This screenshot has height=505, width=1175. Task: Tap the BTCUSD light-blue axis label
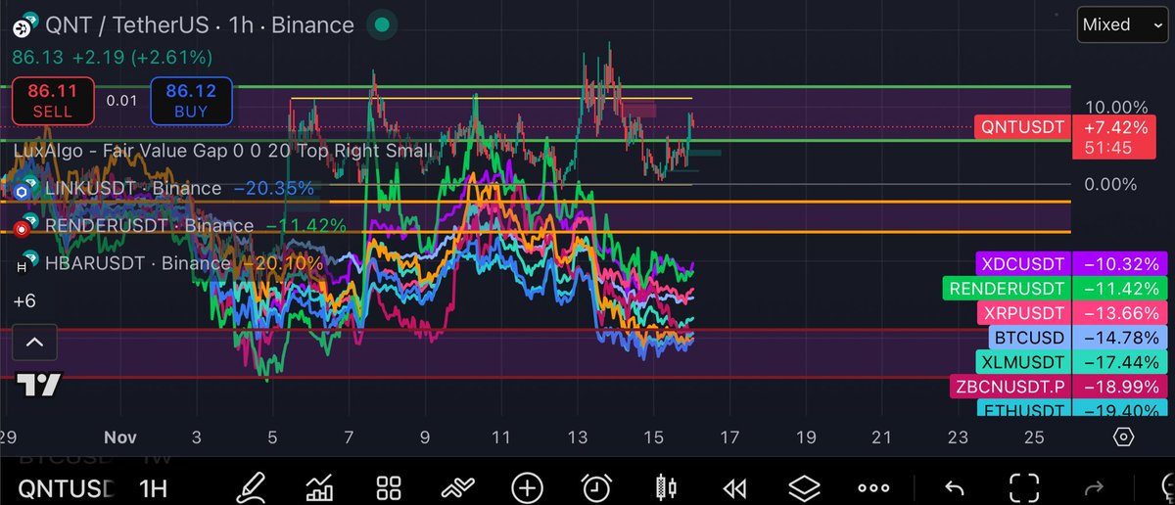click(1028, 338)
